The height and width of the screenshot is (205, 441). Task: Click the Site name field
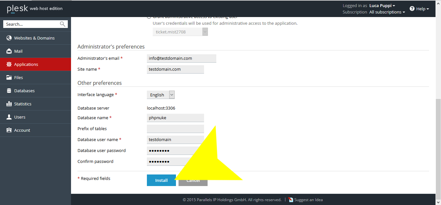point(175,69)
